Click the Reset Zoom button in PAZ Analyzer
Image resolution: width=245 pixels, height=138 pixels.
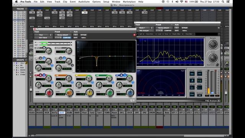pyautogui.click(x=217, y=65)
